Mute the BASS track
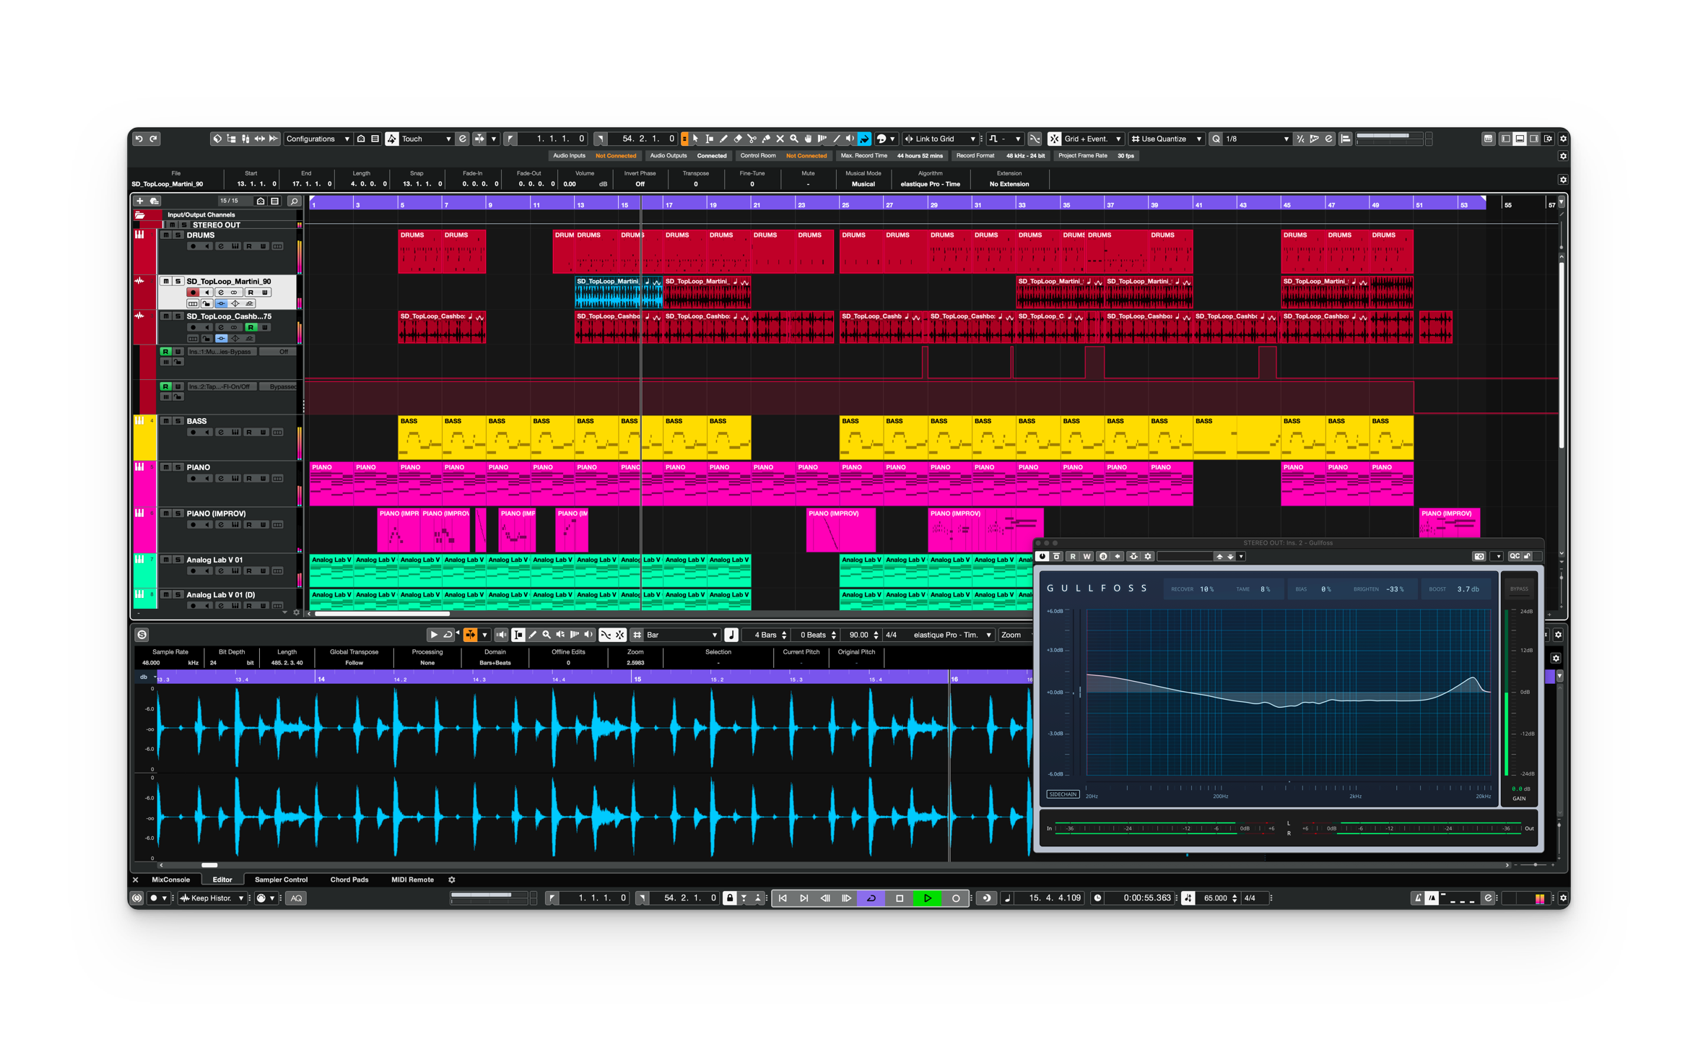This screenshot has height=1037, width=1698. (166, 421)
